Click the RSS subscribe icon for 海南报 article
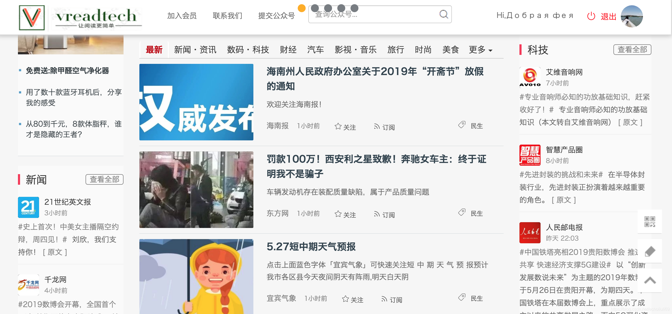This screenshot has height=314, width=672. 377,126
